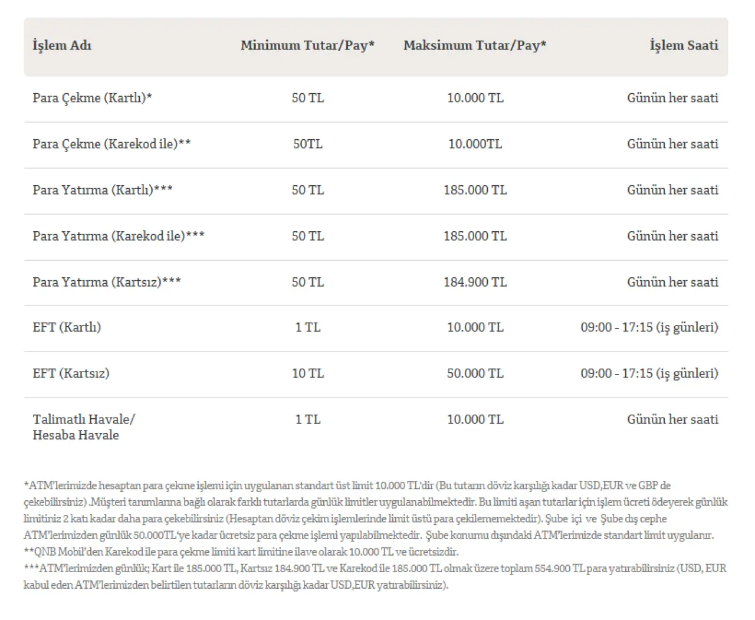
Task: Select the 50.000 TL maximum amount cell
Action: [x=475, y=373]
